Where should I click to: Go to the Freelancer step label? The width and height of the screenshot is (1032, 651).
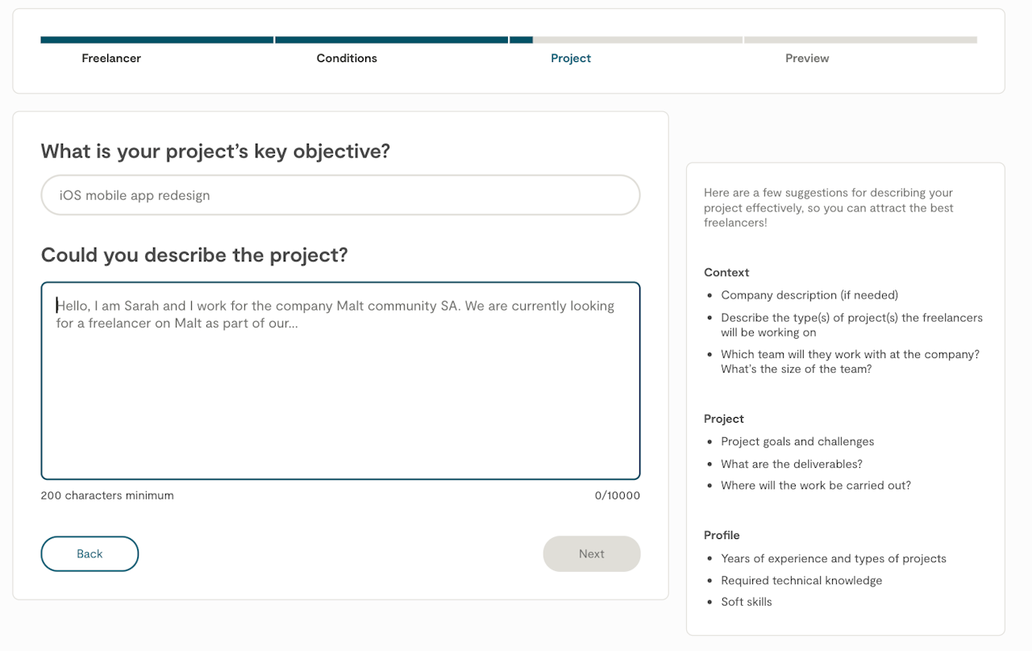point(111,58)
